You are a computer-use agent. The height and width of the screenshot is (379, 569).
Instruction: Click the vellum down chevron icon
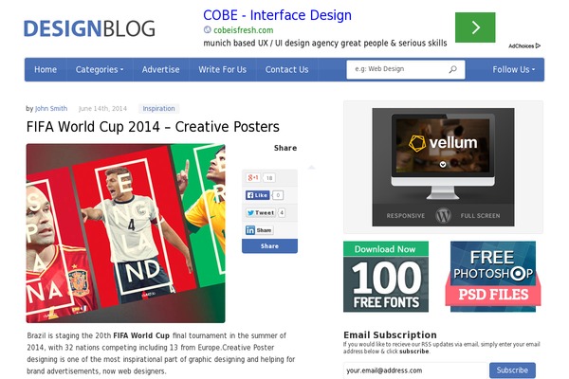pyautogui.click(x=443, y=165)
